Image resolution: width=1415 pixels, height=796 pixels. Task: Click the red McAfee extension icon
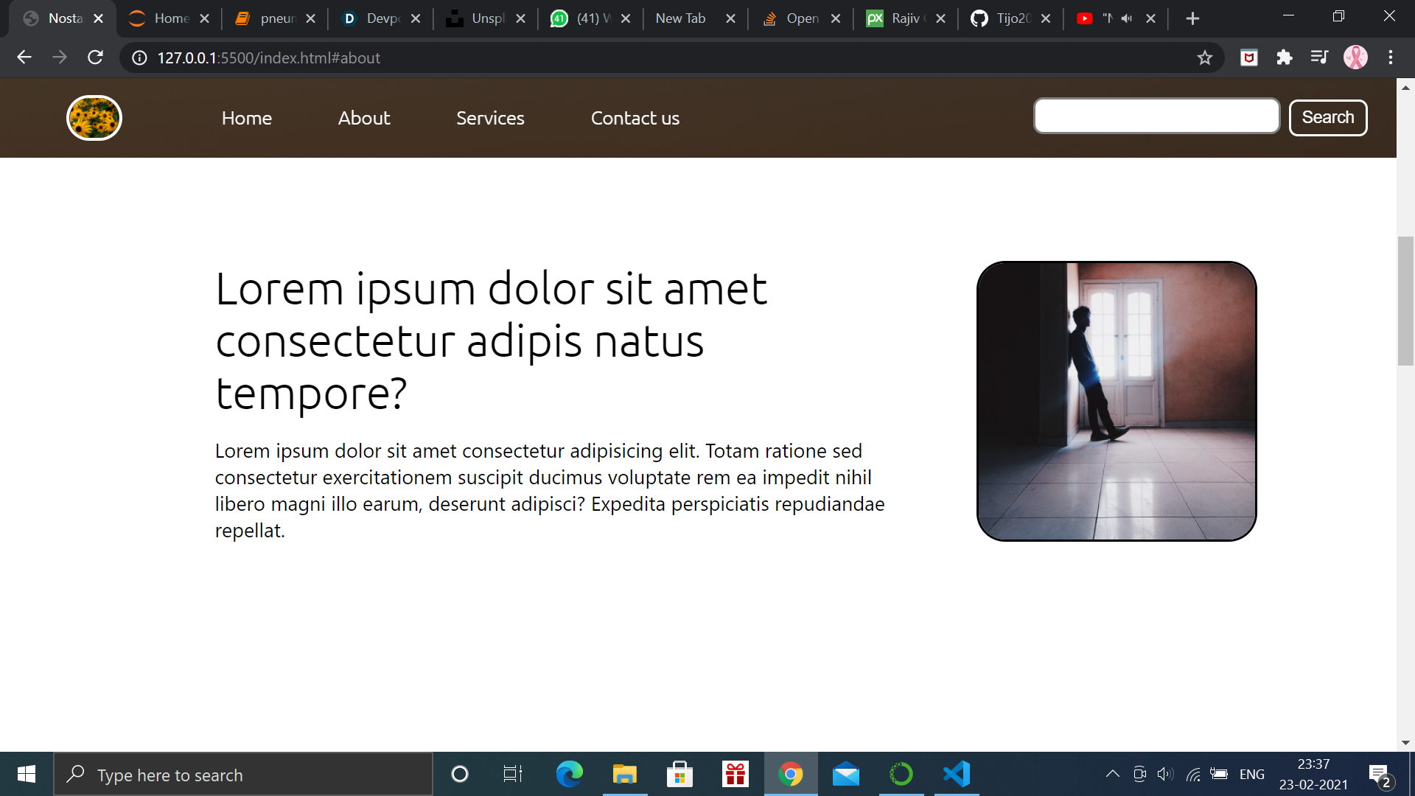coord(1249,57)
